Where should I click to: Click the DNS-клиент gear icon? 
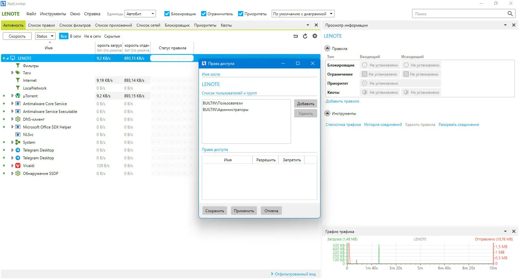18,119
